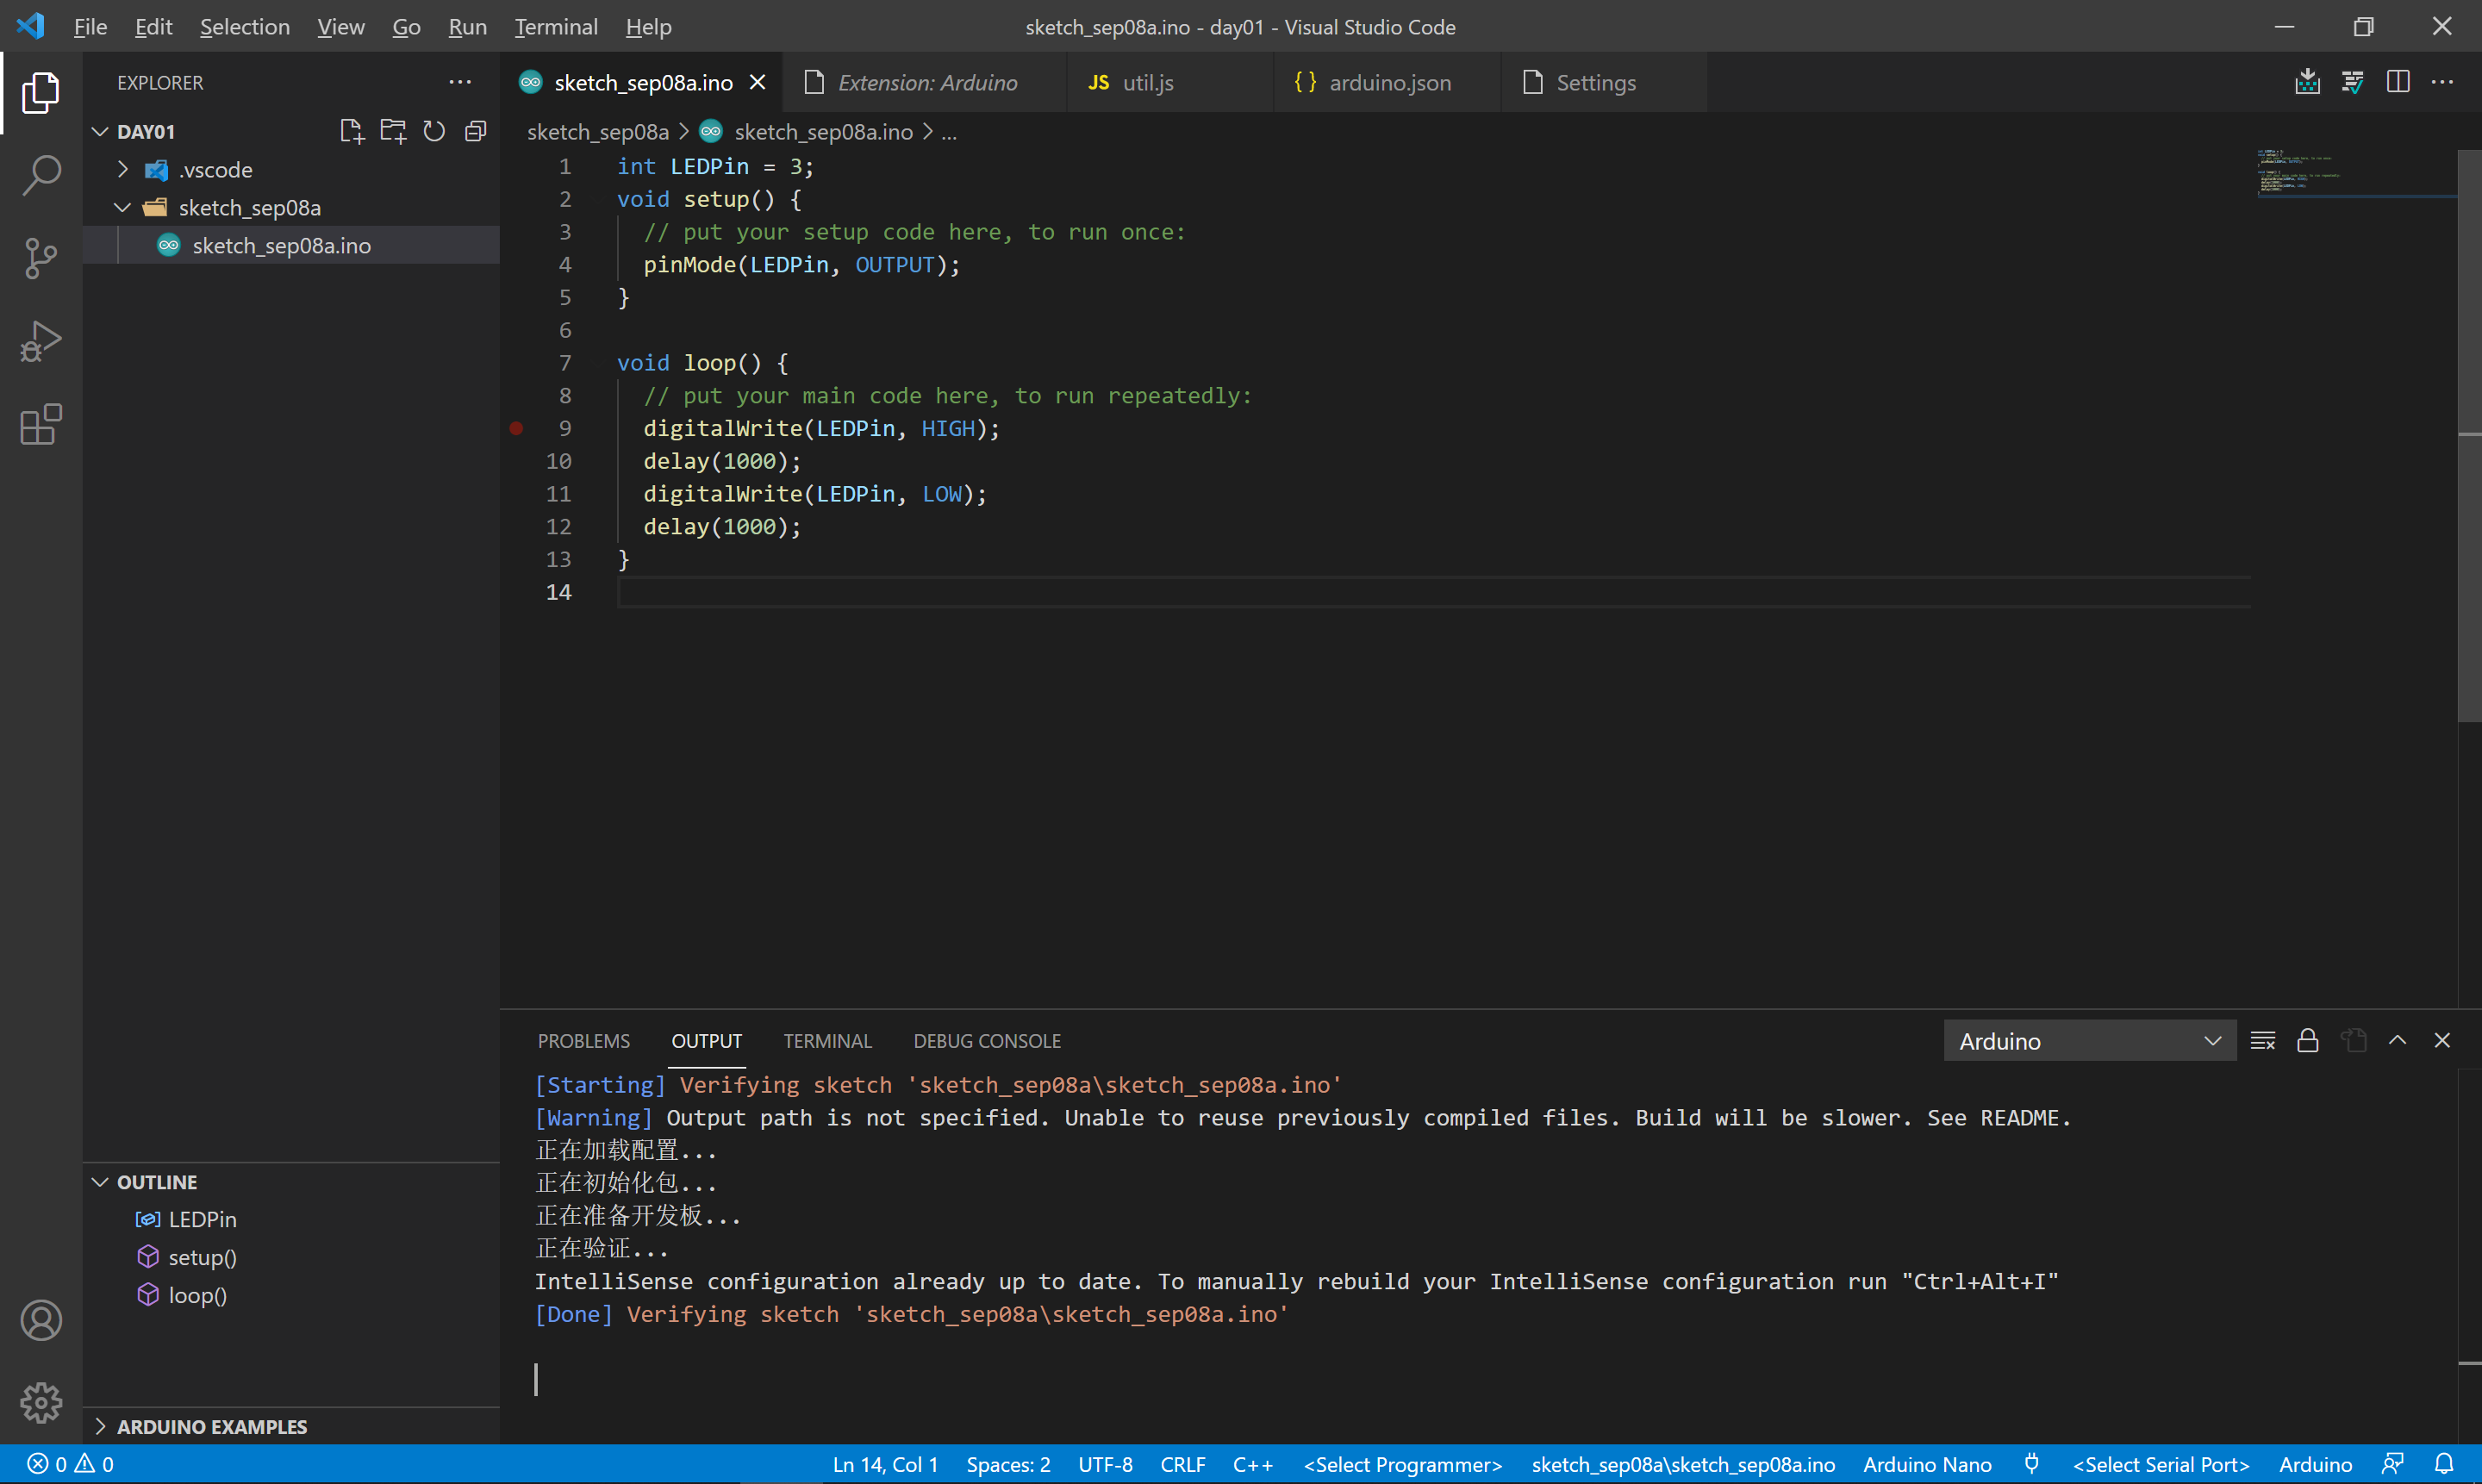Screen dimensions: 2482x1484
Task: Click C++ language mode
Action: pos(1253,1464)
